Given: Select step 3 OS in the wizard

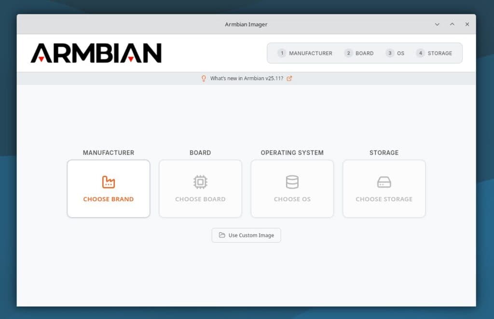Looking at the screenshot, I should point(396,53).
